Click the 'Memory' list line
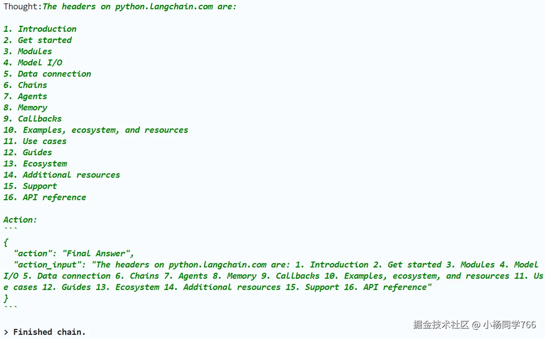The height and width of the screenshot is (339, 545). pos(33,108)
